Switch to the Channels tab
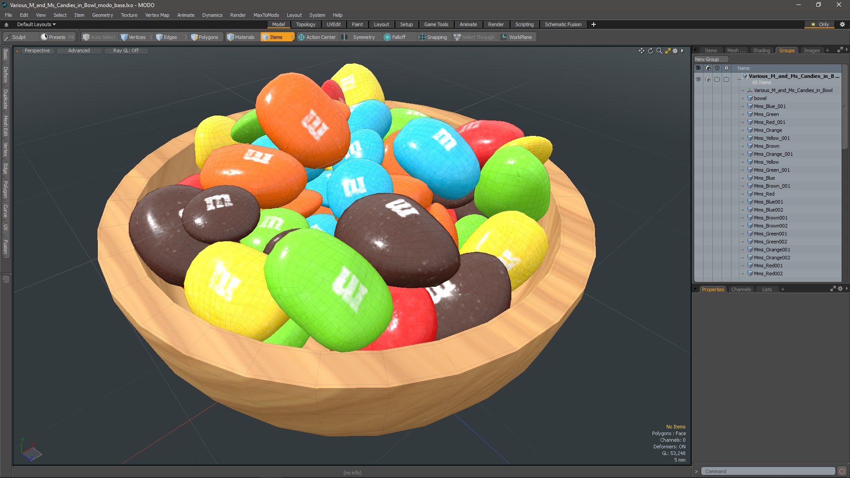 (x=741, y=289)
